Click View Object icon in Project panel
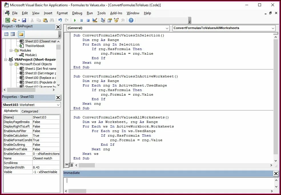Screen dimensions: 281x195 (13, 34)
